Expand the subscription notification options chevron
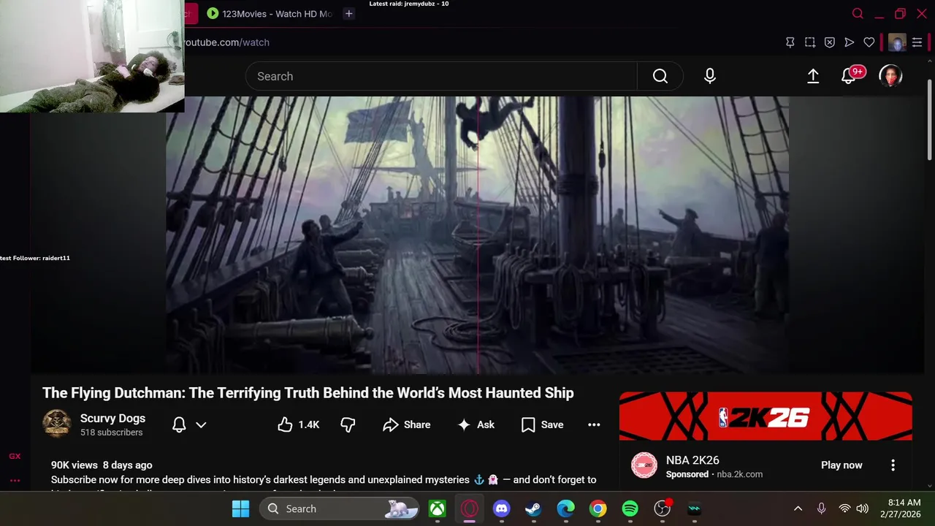Screen dimensions: 935x526 coord(201,424)
